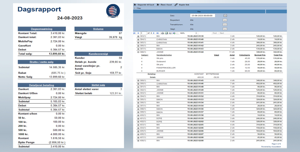
Task: Expand transaction 401(1) SOFIE row
Action: point(138,118)
